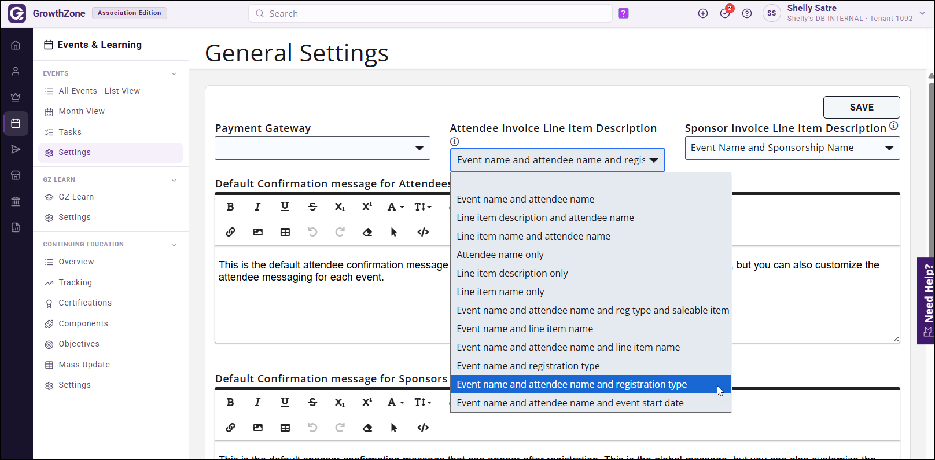Open the send arrow icon in left rail

pos(16,149)
